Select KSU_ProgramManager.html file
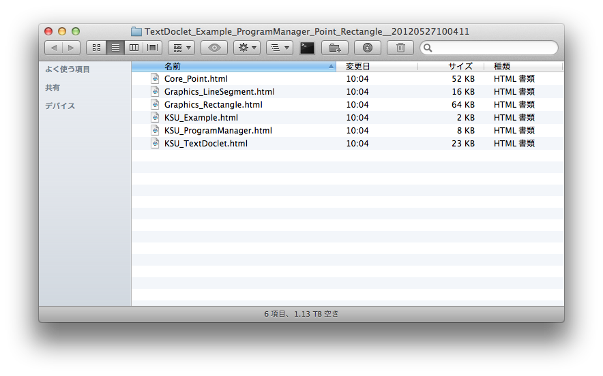The height and width of the screenshot is (376, 603). tap(218, 131)
